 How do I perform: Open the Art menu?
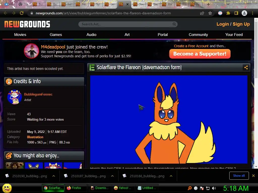[x=127, y=35]
